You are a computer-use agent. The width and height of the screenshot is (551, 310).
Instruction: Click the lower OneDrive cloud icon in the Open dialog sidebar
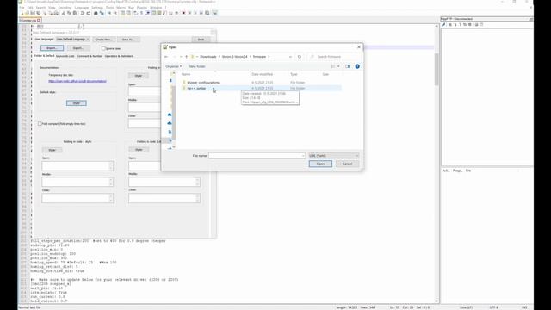[170, 123]
